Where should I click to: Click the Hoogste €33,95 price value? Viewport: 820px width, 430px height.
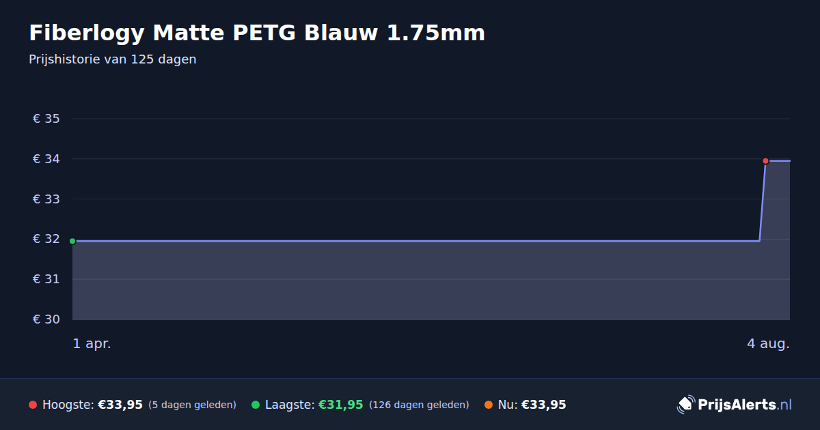click(120, 405)
